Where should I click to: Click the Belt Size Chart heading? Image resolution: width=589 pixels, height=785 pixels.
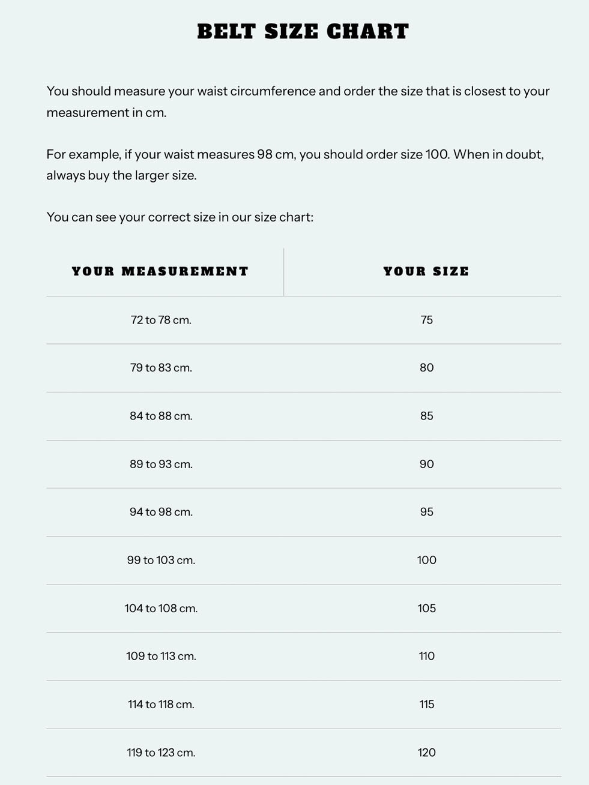(x=303, y=32)
